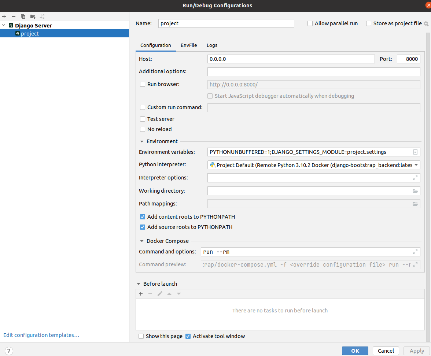Add a Before launch task
The height and width of the screenshot is (356, 431).
coord(141,294)
